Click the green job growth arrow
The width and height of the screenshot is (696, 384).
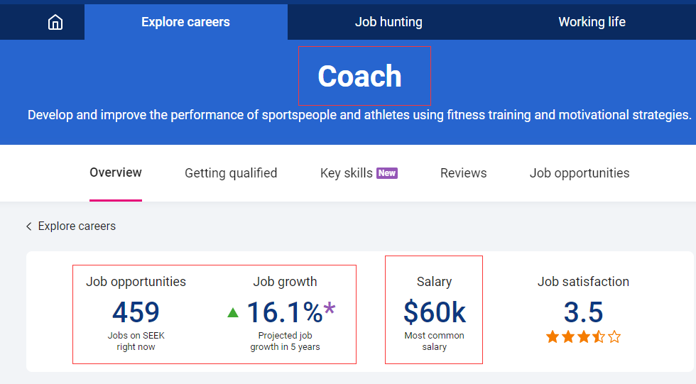233,312
